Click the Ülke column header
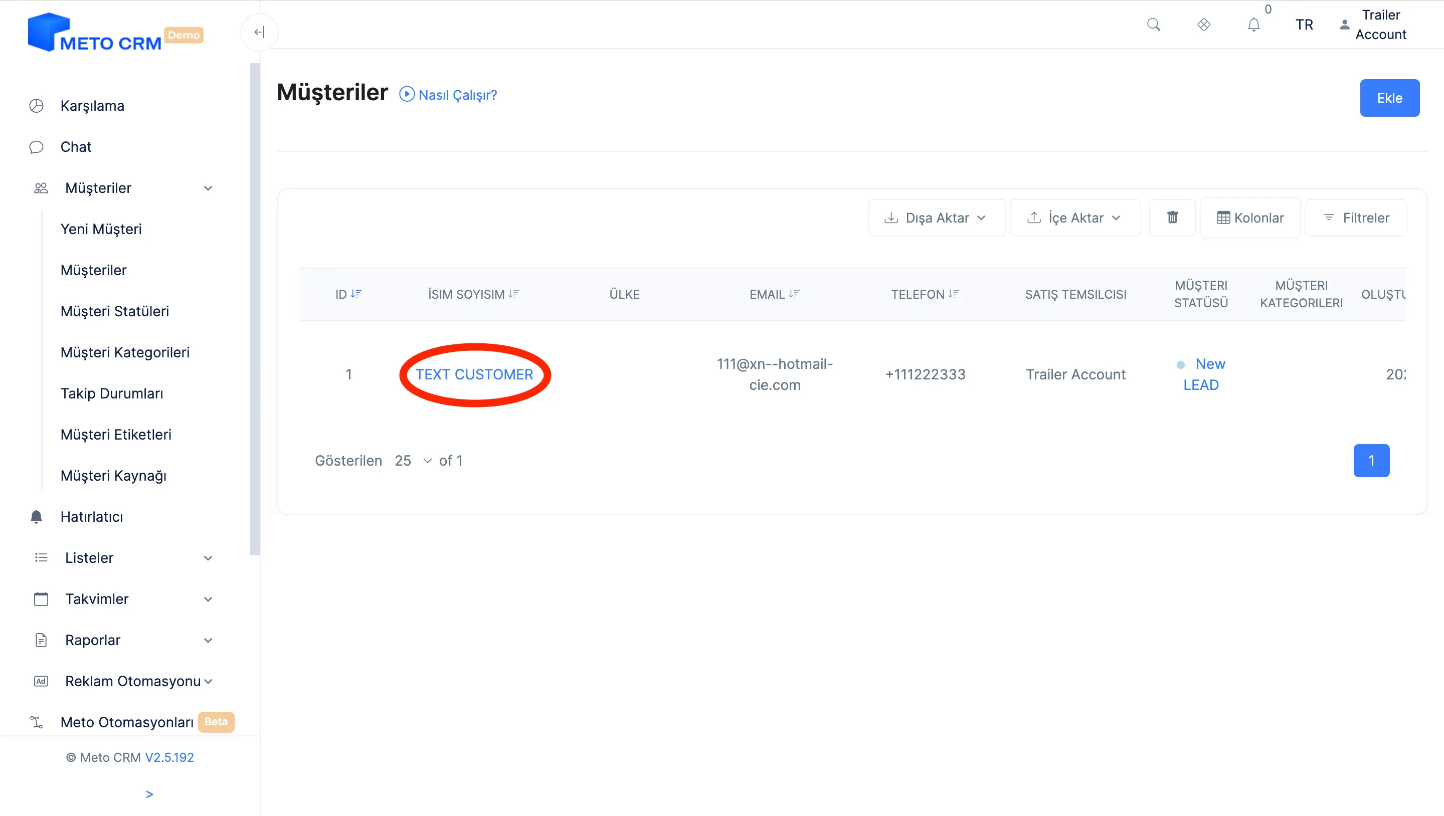The height and width of the screenshot is (816, 1444). point(624,294)
